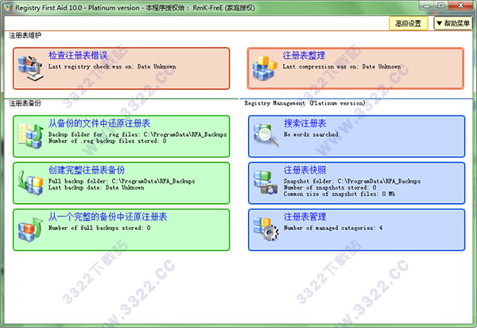This screenshot has width=477, height=328.
Task: Expand the 帮助菜单 dropdown menu
Action: pos(453,23)
